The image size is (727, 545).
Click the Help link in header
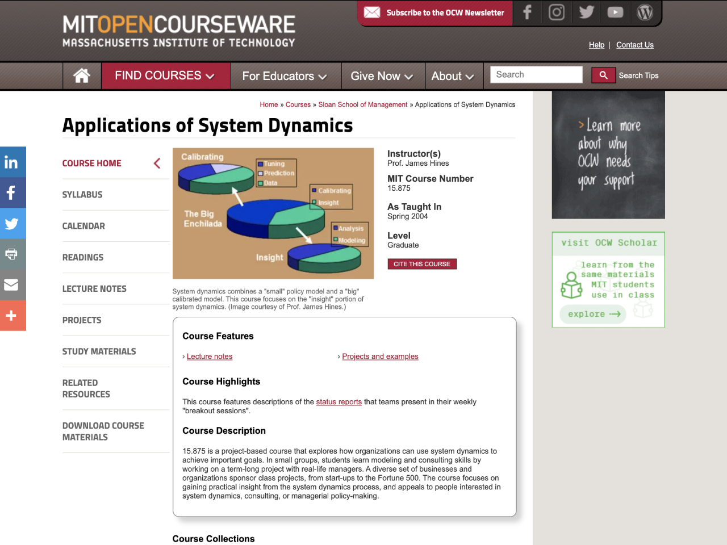(x=596, y=45)
